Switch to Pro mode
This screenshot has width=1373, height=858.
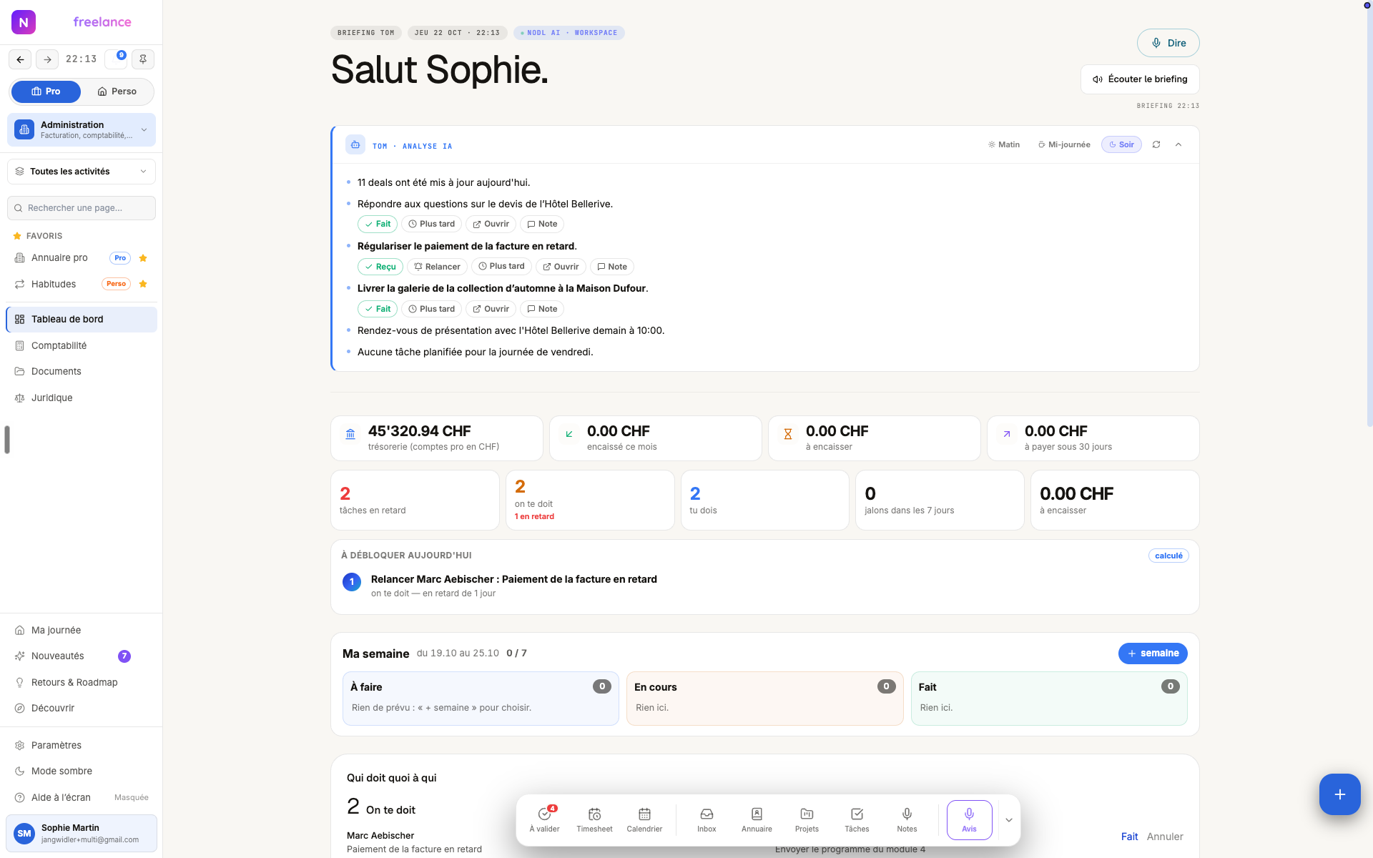[46, 92]
